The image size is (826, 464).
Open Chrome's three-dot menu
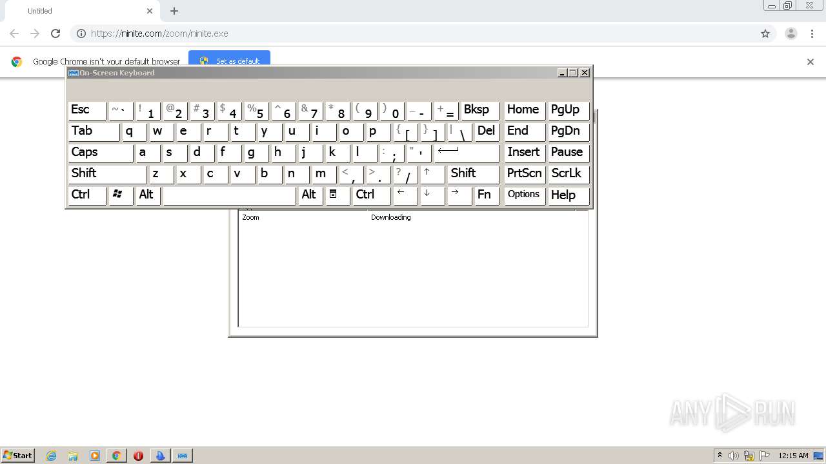811,34
